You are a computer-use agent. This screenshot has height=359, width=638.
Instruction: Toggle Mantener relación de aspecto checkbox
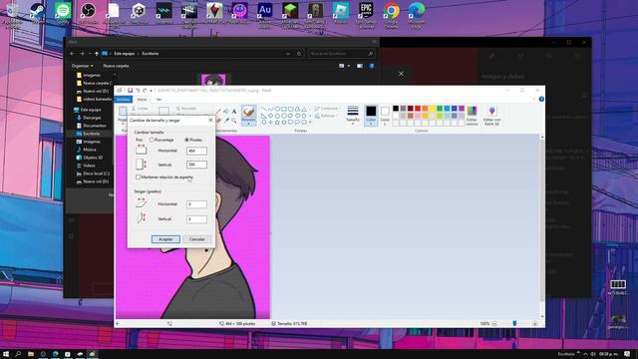click(x=138, y=178)
